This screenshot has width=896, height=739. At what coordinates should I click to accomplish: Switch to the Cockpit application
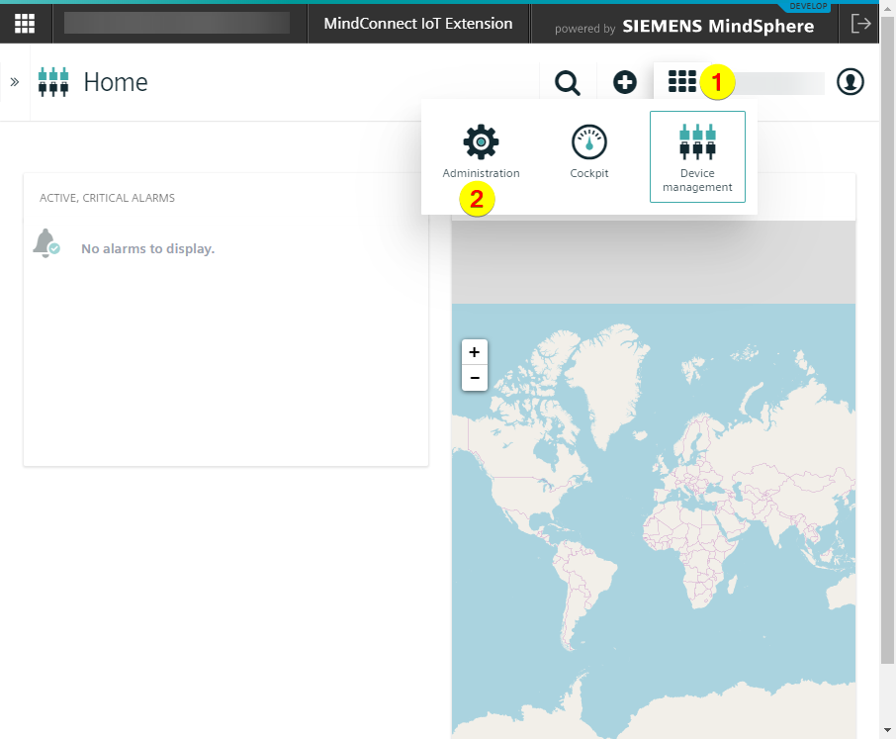(x=589, y=153)
